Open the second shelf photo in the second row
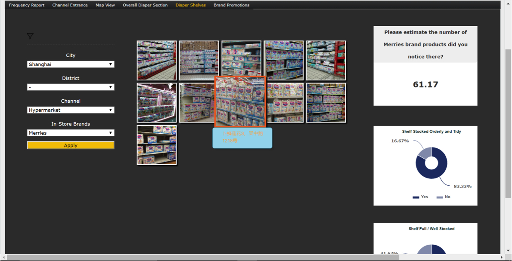This screenshot has width=512, height=261. [196, 103]
